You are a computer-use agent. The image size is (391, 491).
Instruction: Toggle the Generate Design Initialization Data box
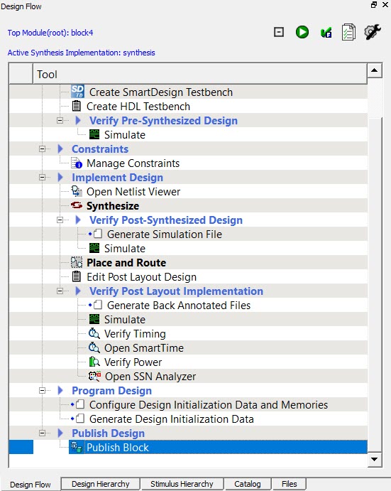(x=80, y=419)
